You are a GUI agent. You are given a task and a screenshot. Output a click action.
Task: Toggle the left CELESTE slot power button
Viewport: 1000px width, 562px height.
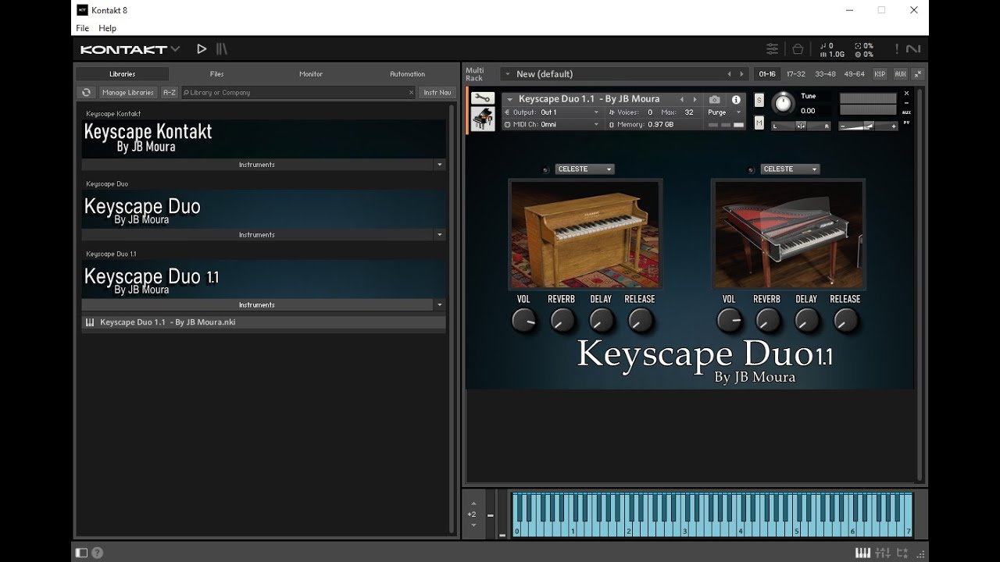coord(546,169)
